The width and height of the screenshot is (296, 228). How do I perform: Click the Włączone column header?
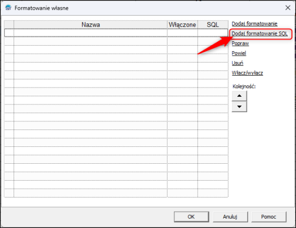(182, 24)
